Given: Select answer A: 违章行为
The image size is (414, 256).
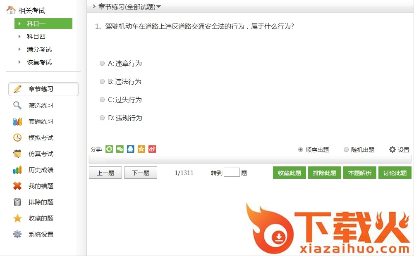Looking at the screenshot, I should [x=102, y=64].
